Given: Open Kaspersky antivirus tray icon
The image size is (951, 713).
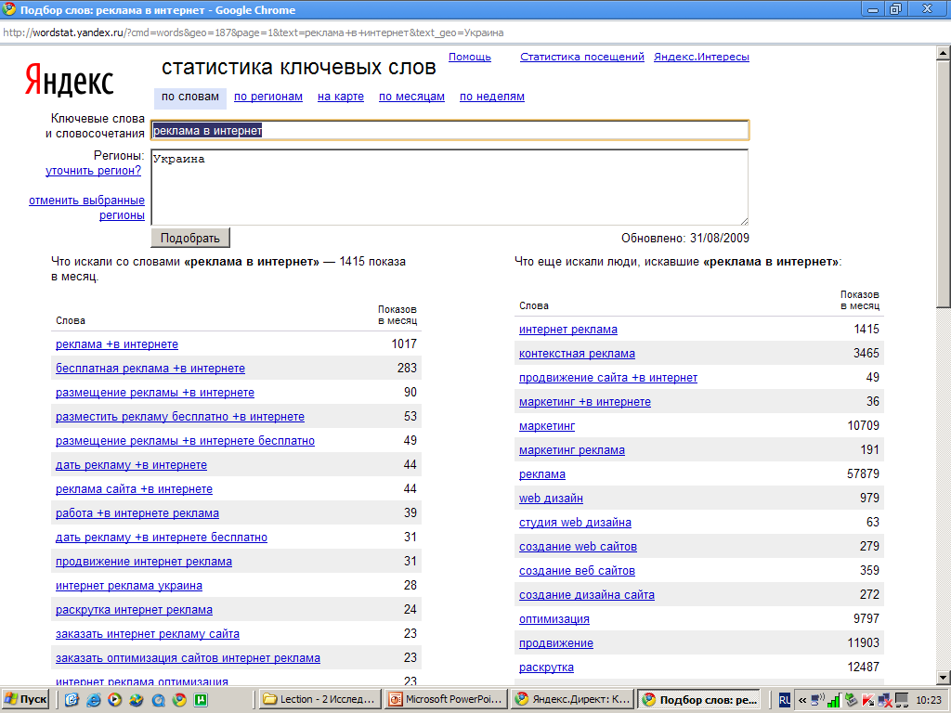Looking at the screenshot, I should (x=868, y=700).
